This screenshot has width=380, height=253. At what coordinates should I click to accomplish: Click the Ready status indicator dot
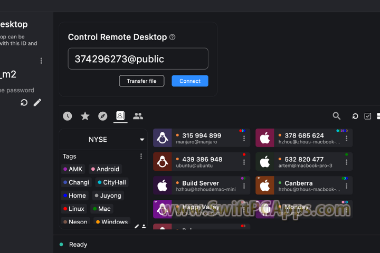pos(61,245)
